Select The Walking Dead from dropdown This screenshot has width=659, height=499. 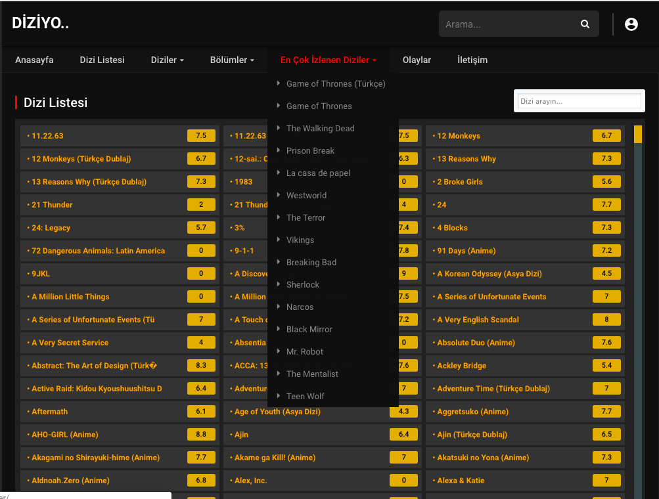coord(320,128)
